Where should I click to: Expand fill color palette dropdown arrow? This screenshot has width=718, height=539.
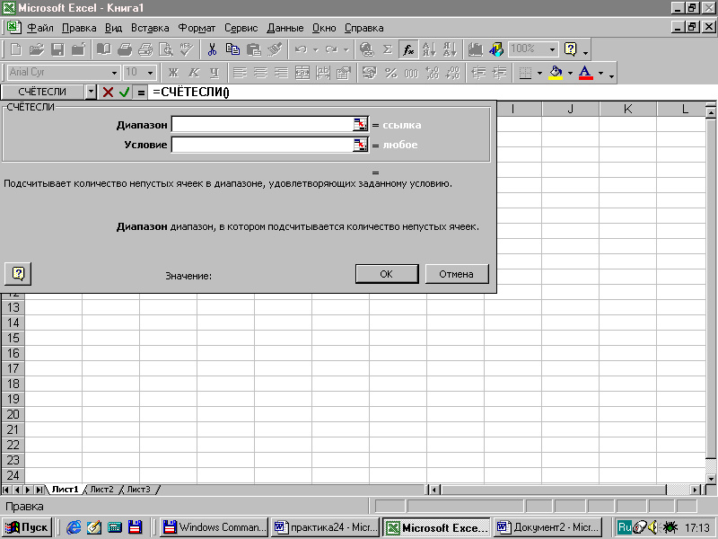[570, 73]
